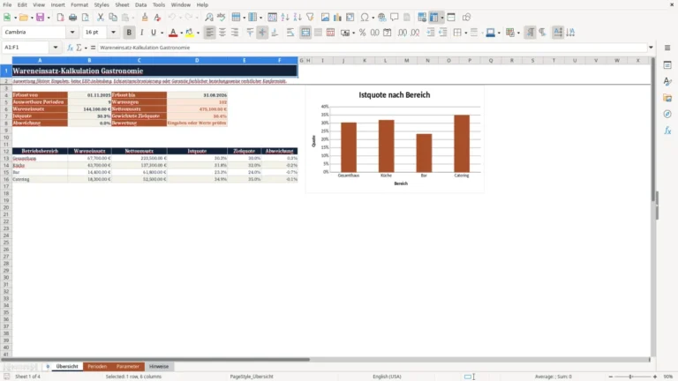678x381 pixels.
Task: Click in the formula input line
Action: (372, 48)
